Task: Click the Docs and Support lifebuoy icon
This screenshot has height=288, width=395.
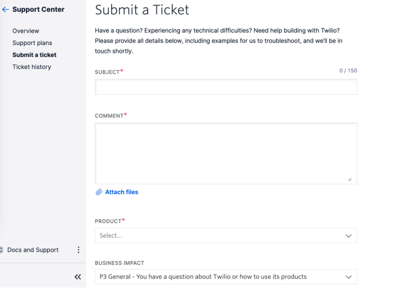Action: pyautogui.click(x=1, y=250)
